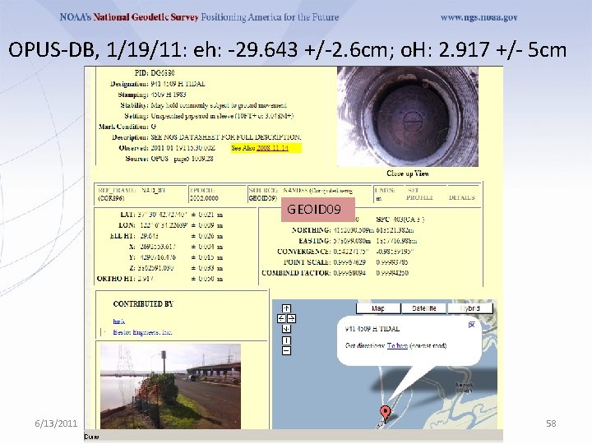Screen dimensions: 592x444
Task: Click the ELL HT row value
Action: pyautogui.click(x=149, y=236)
